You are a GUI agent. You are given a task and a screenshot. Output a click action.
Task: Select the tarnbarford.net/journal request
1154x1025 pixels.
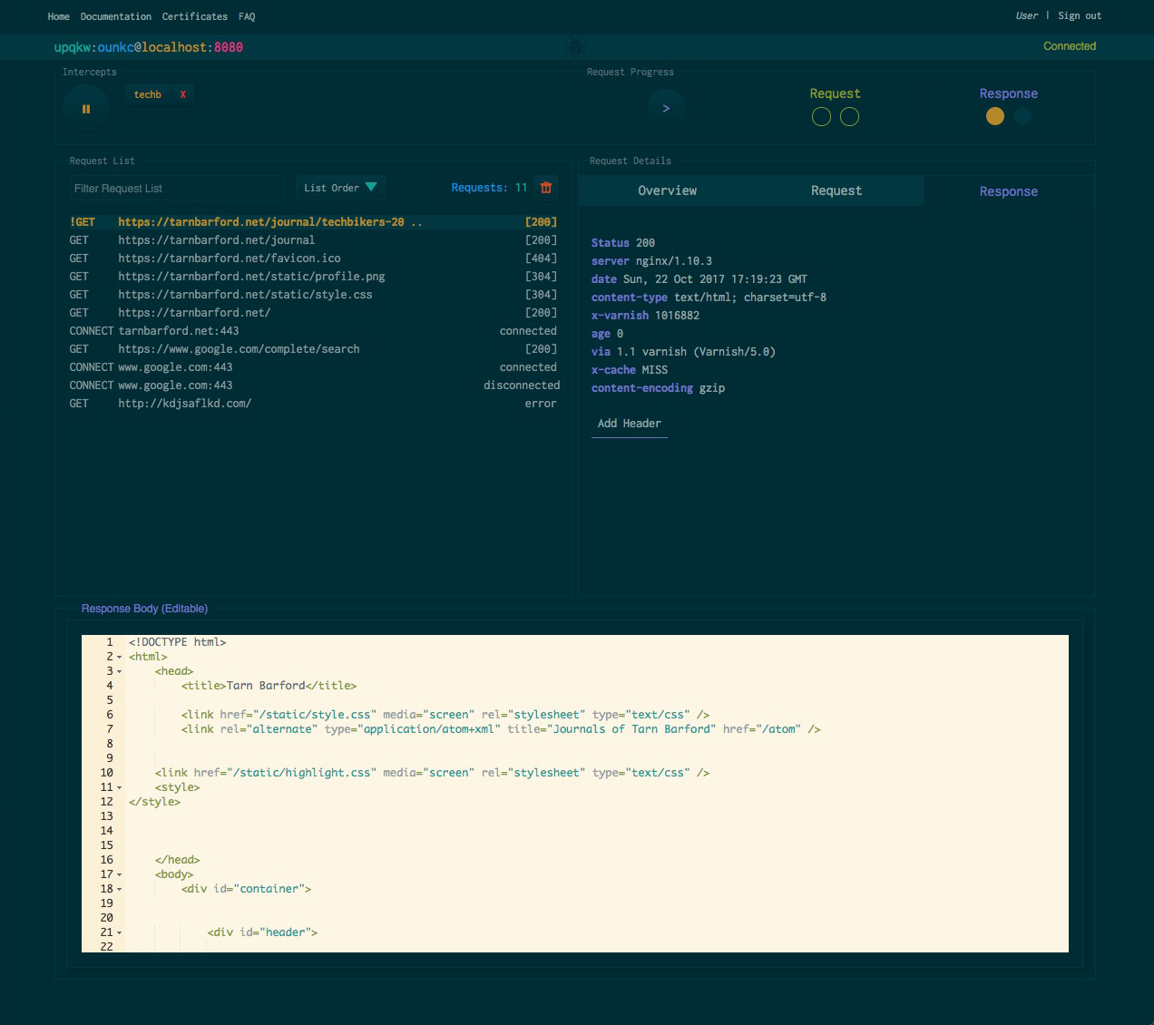coord(313,240)
